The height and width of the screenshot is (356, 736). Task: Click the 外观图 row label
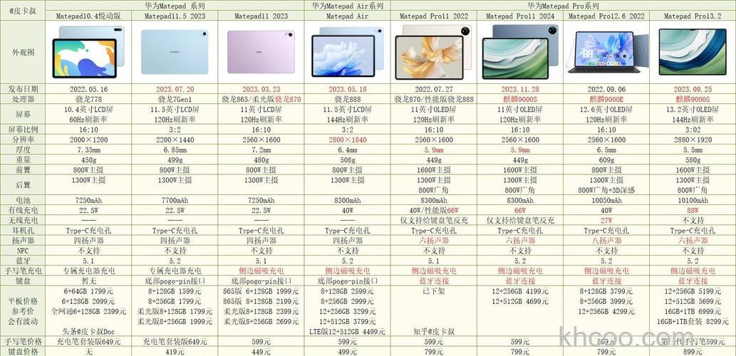tap(23, 53)
